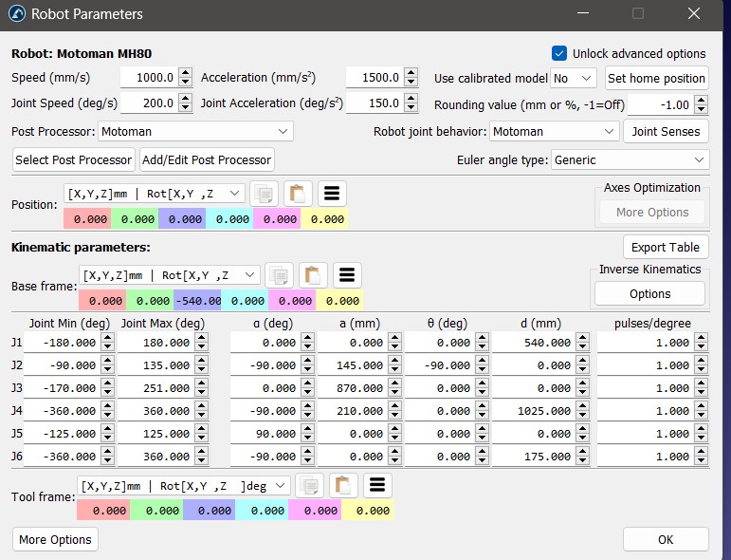
Task: Click the Inverse Kinematics Options button
Action: tap(649, 294)
